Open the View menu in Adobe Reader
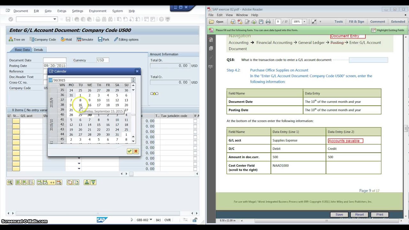Image resolution: width=409 pixels, height=230 pixels. tap(229, 15)
